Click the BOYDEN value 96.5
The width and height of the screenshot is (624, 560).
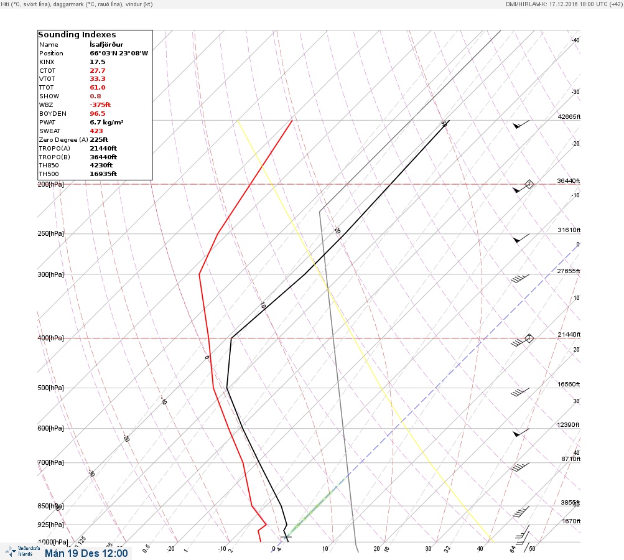[97, 113]
